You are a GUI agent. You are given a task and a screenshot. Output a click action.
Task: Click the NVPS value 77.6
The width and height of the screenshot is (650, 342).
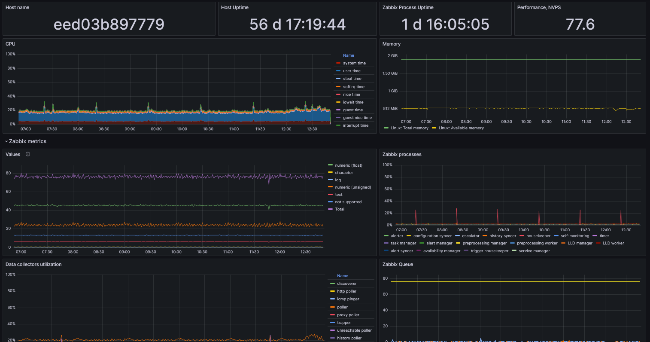[580, 24]
